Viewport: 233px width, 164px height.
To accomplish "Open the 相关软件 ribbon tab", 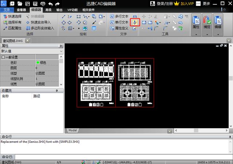I will (x=88, y=10).
